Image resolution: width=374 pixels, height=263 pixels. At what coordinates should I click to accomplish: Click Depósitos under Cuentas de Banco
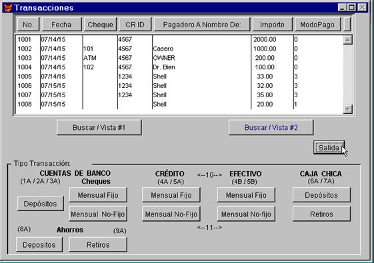(40, 204)
